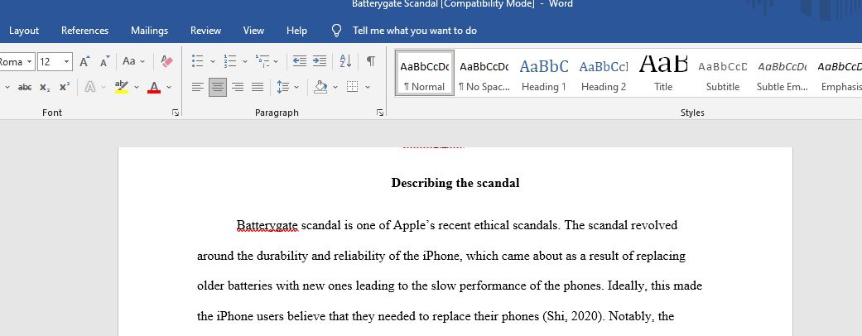Apply the Title style
The height and width of the screenshot is (336, 862).
pos(663,74)
